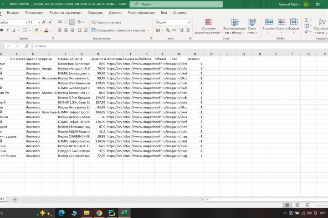Toggle bottom vertical alignment
This screenshot has width=328, height=218.
pos(72,22)
